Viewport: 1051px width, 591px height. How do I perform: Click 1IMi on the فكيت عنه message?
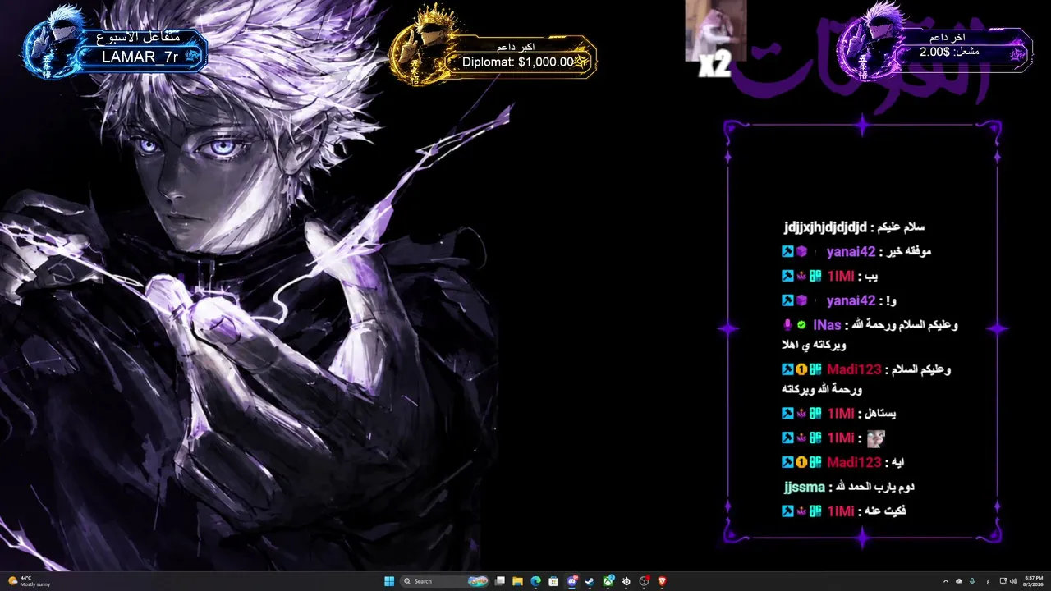click(x=841, y=511)
